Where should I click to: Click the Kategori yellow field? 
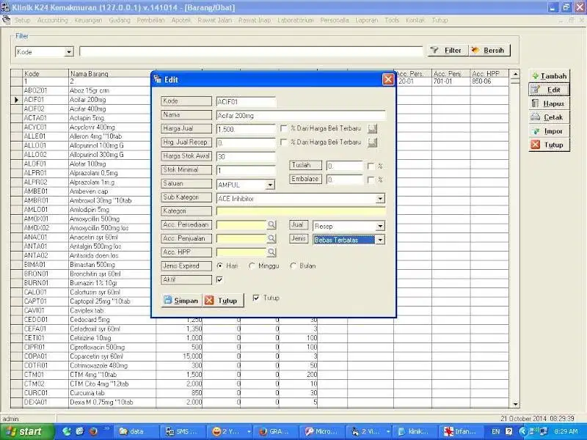(x=301, y=211)
